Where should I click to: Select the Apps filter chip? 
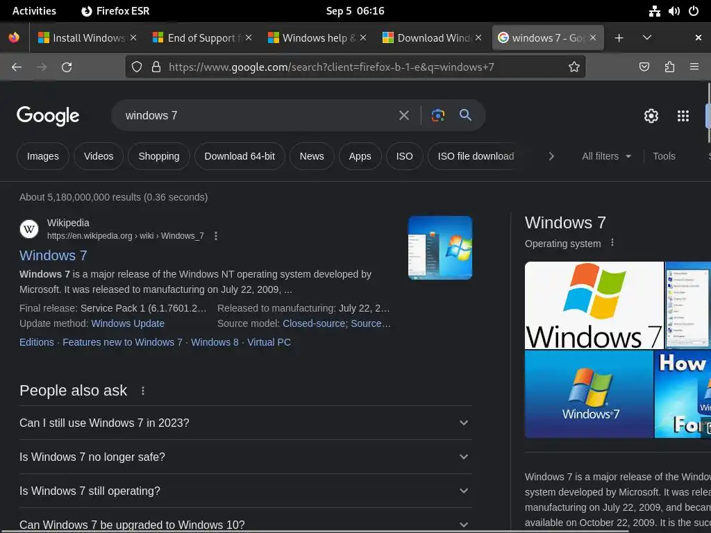pos(360,156)
